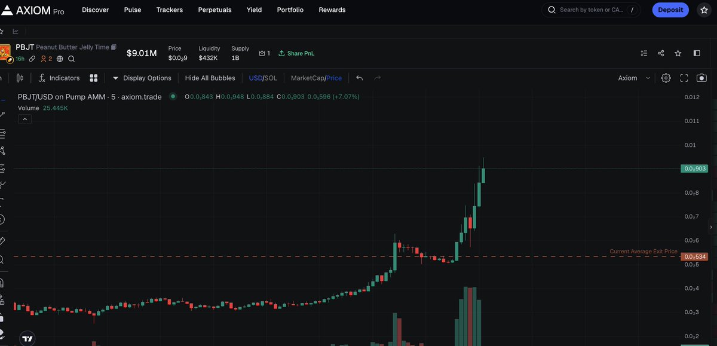Switch chart currency to USD
The height and width of the screenshot is (346, 717).
(255, 78)
